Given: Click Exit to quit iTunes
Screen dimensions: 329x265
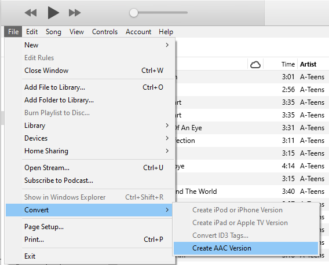Looking at the screenshot, I should coord(90,256).
